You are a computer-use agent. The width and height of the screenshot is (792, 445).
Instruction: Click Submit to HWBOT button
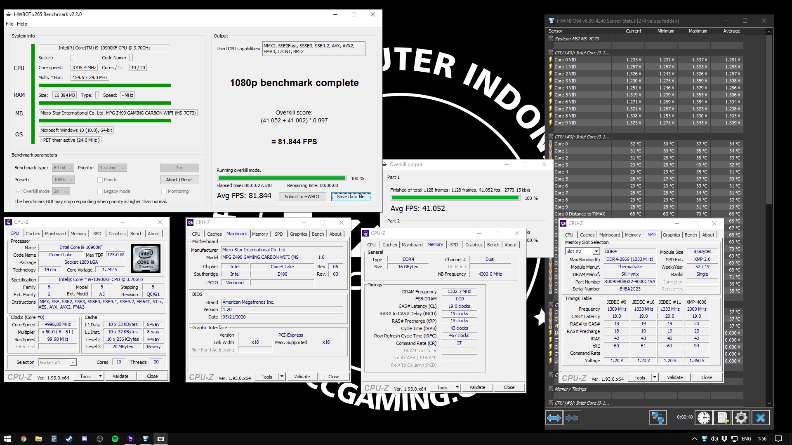302,197
